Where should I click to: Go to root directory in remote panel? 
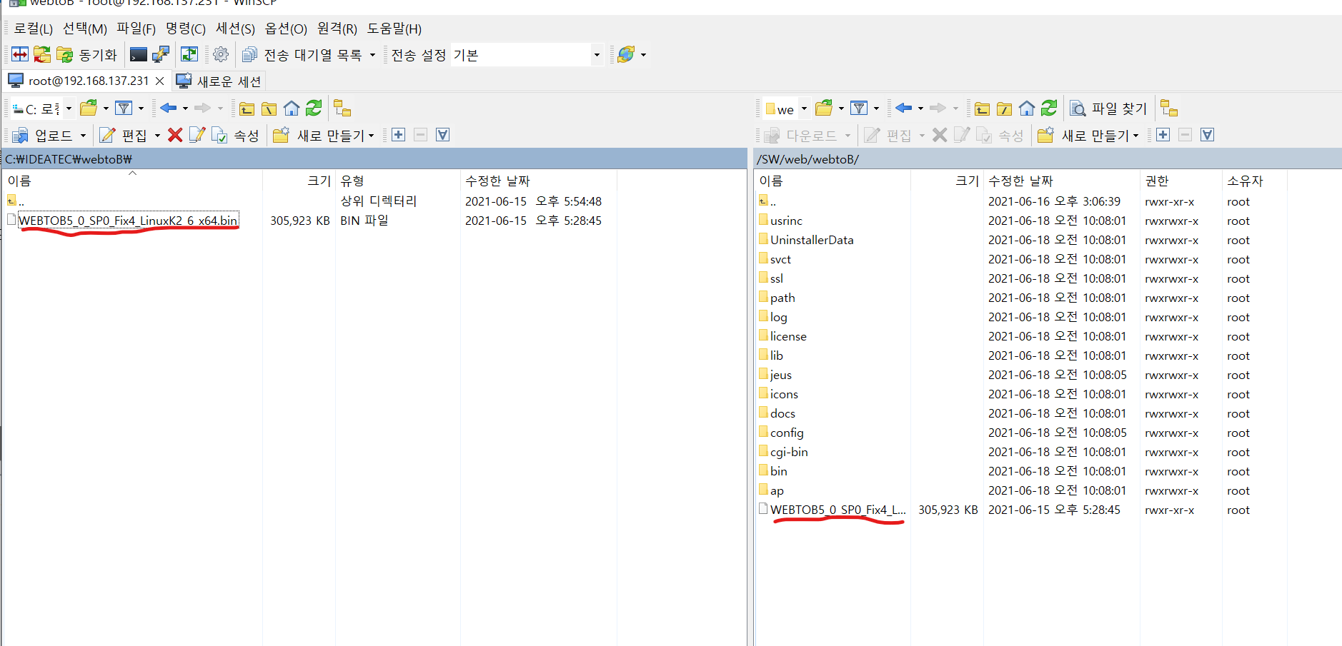(x=1004, y=108)
